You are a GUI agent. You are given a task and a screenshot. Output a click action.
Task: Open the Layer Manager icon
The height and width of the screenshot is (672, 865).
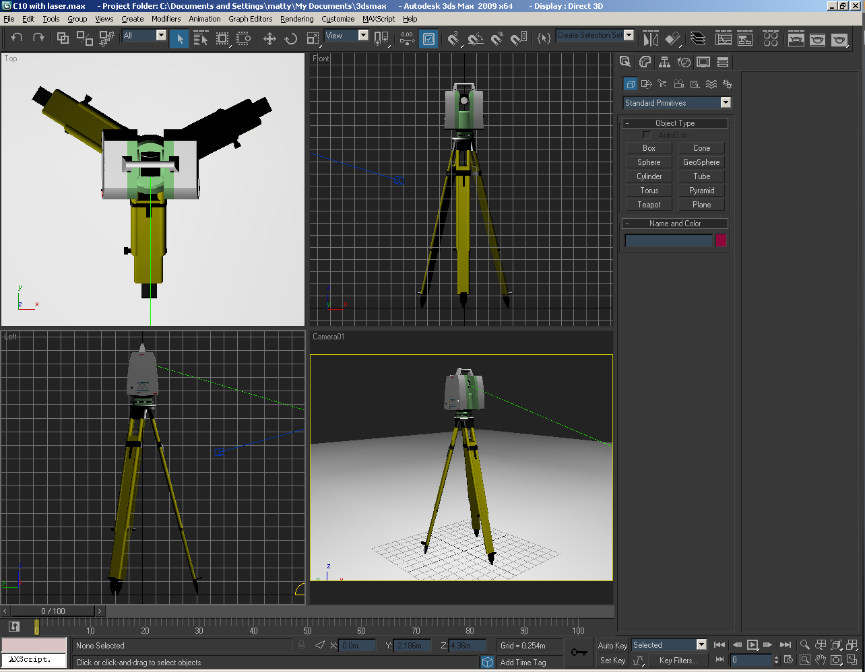pyautogui.click(x=699, y=38)
